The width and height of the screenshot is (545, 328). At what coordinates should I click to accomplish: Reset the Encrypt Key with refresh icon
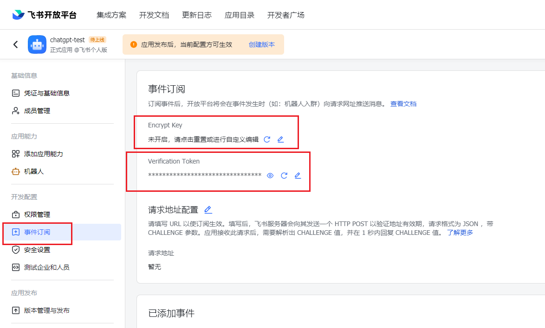(x=267, y=139)
